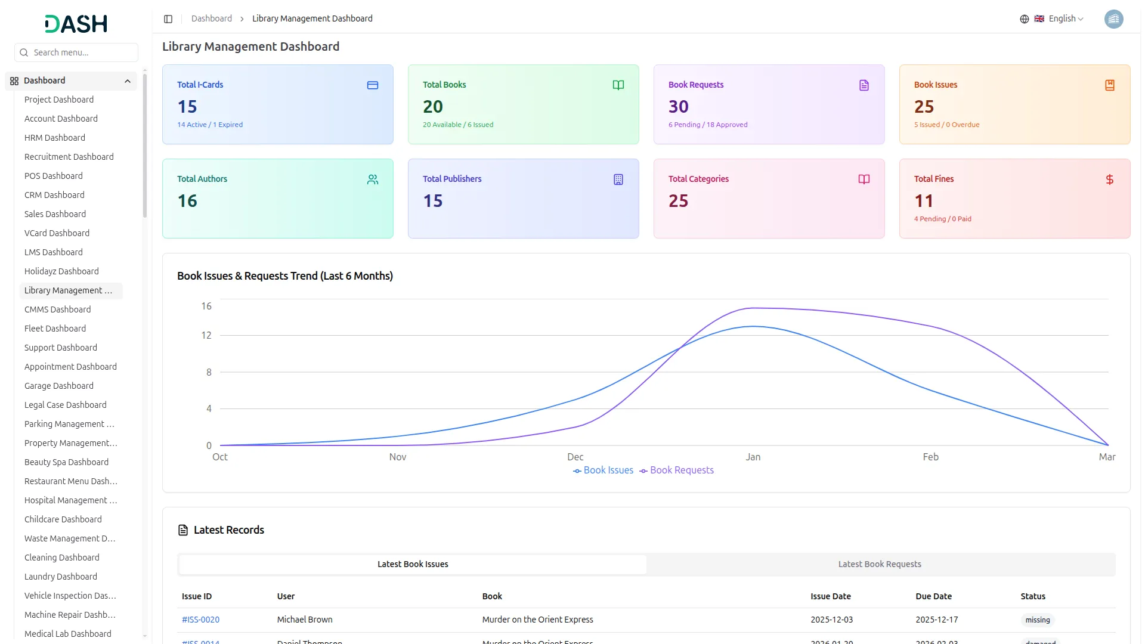Select the Latest Book Issues tab
Viewport: 1145px width, 644px height.
[x=413, y=564]
